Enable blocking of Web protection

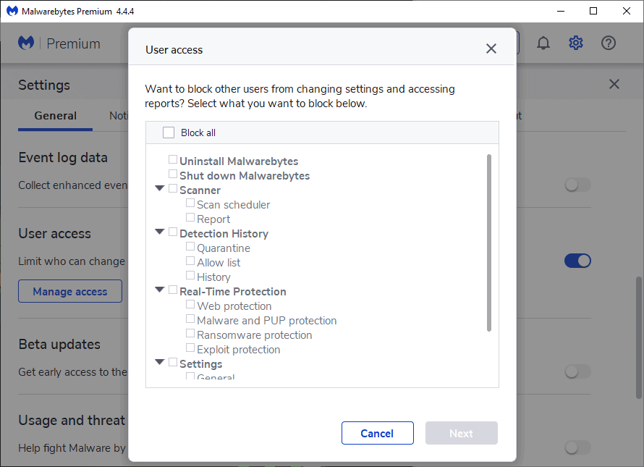190,304
